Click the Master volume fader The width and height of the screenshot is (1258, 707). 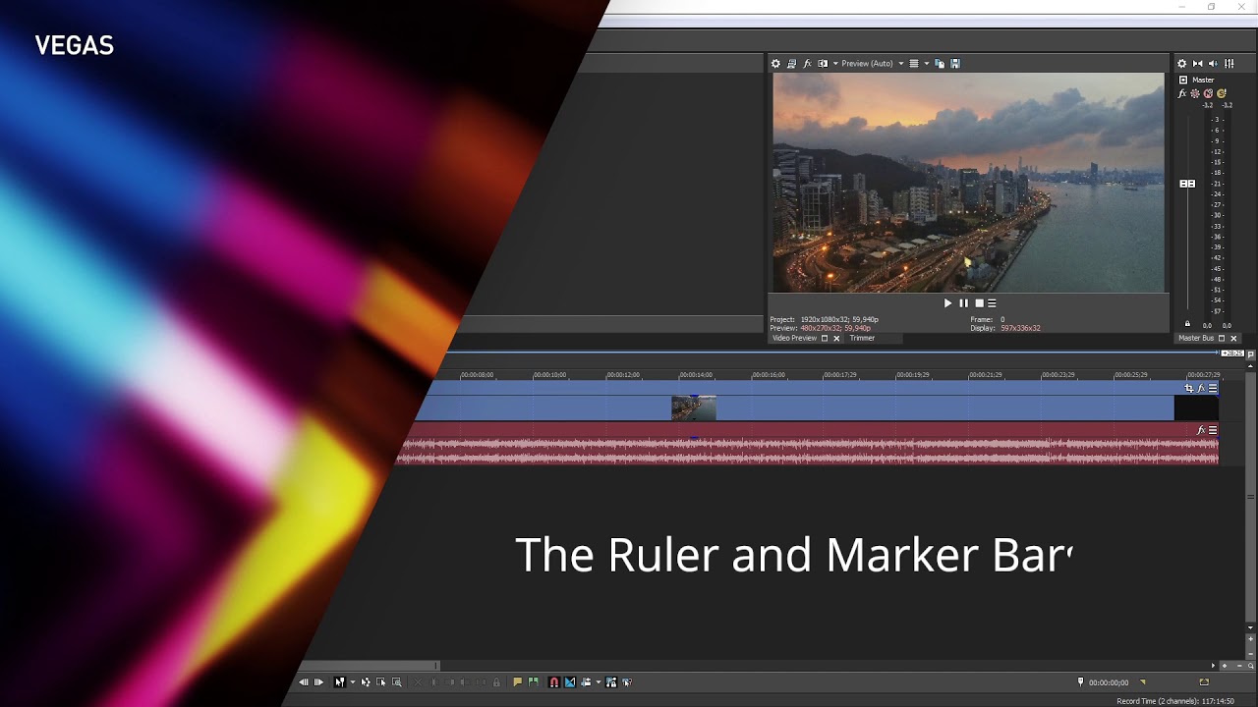point(1187,183)
